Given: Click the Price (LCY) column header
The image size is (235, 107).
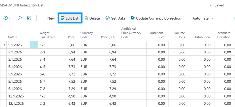Looking at the screenshot, I should coord(109,37).
